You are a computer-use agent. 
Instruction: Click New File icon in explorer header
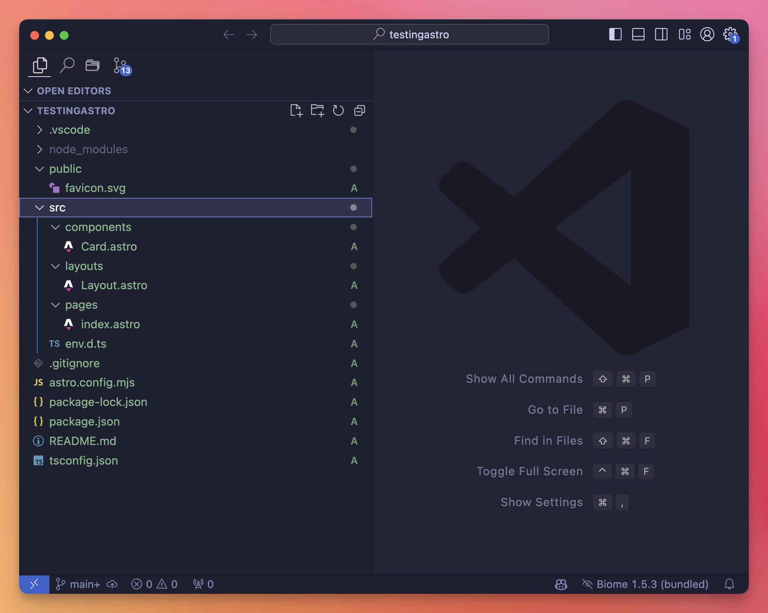tap(296, 111)
